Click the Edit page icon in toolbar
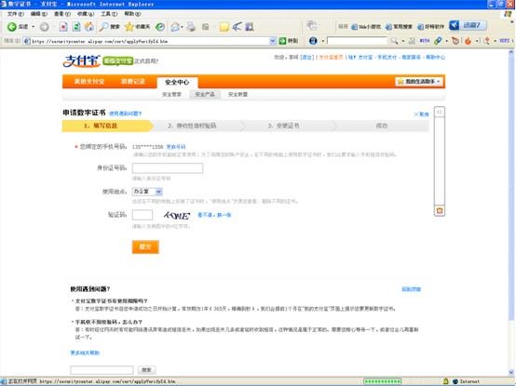Screen dimensions: 516x386 tap(206, 27)
